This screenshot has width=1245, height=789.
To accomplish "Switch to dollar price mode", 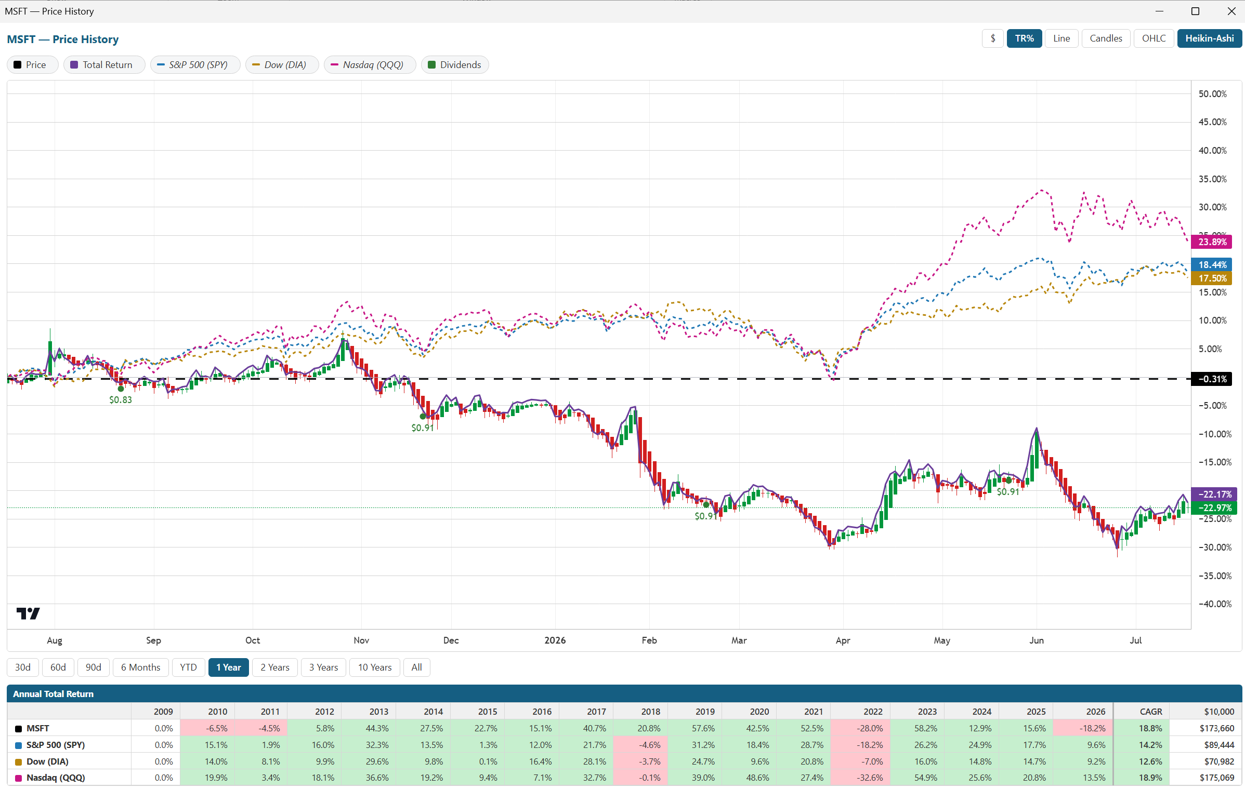I will point(993,38).
